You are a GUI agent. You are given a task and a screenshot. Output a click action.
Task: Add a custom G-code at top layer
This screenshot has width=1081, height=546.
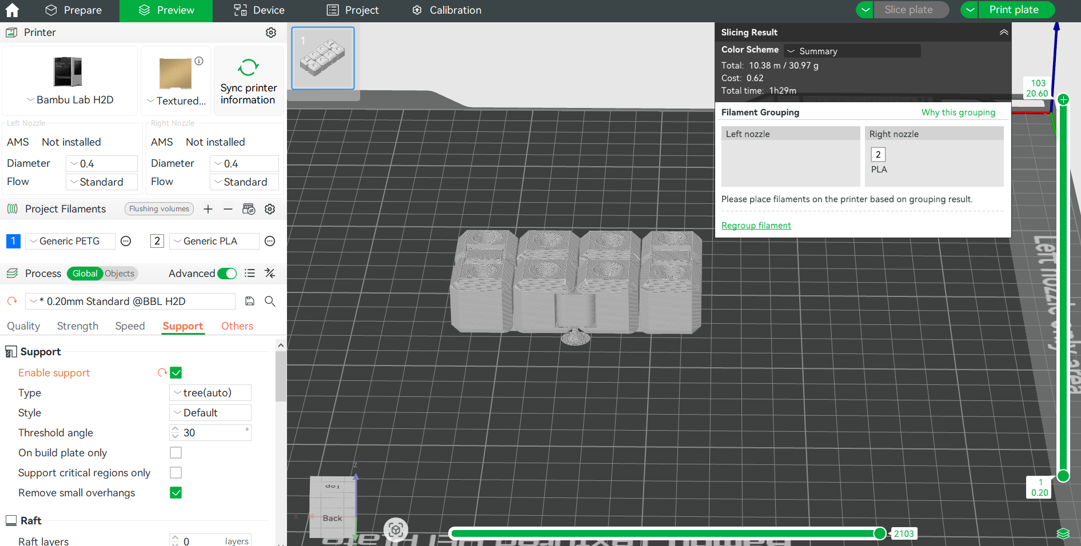(x=1063, y=99)
